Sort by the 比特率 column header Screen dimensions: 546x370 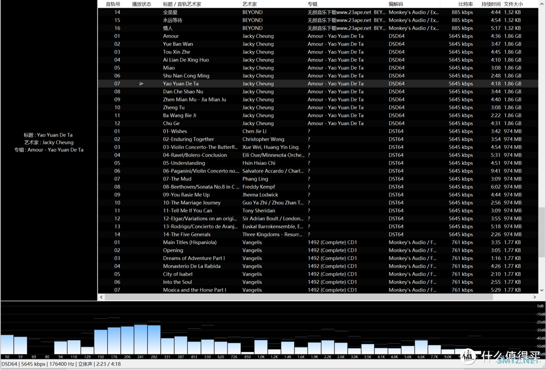click(x=466, y=4)
